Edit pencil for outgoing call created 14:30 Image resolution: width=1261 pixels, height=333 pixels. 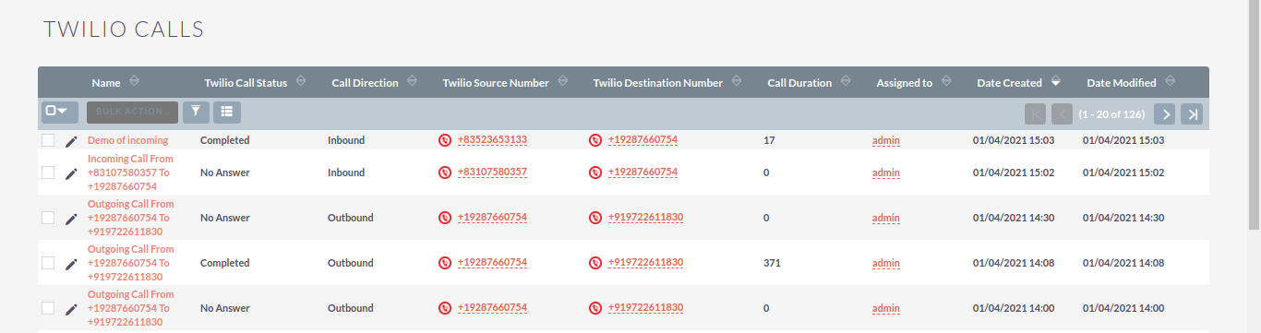[x=72, y=219]
